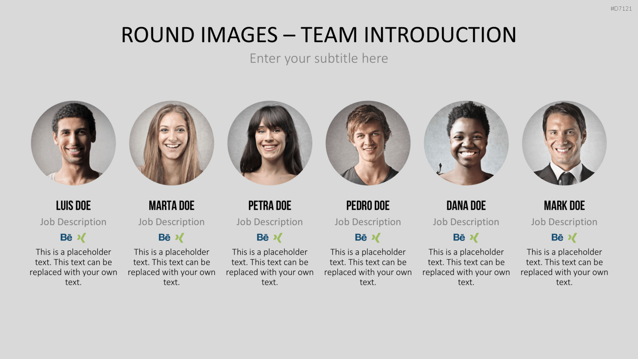Click 'Job Description' under Luis Doe
The width and height of the screenshot is (638, 359).
(x=74, y=222)
